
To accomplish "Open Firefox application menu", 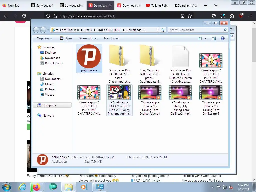I will [x=250, y=16].
